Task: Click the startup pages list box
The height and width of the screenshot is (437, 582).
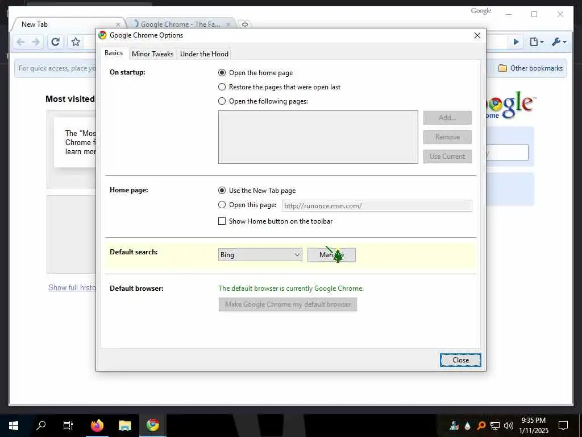Action: pos(318,137)
